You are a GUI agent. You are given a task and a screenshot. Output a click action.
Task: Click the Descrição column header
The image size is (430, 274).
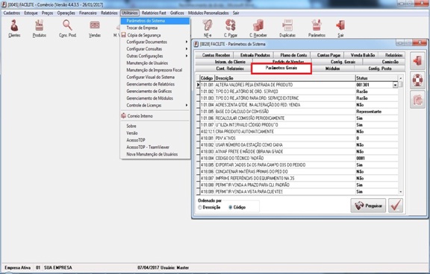tap(284, 78)
